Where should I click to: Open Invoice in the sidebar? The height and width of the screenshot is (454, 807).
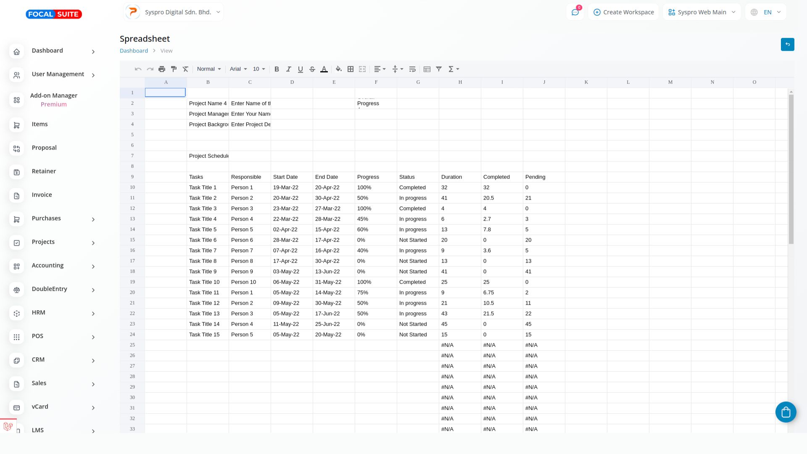(42, 195)
